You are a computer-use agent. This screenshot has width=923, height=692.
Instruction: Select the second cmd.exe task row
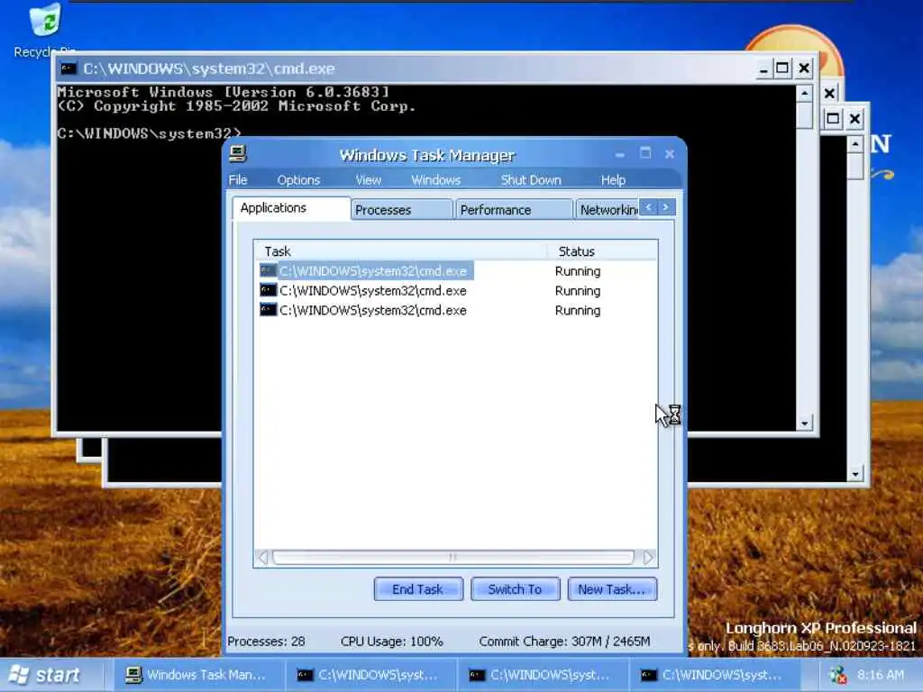point(456,290)
